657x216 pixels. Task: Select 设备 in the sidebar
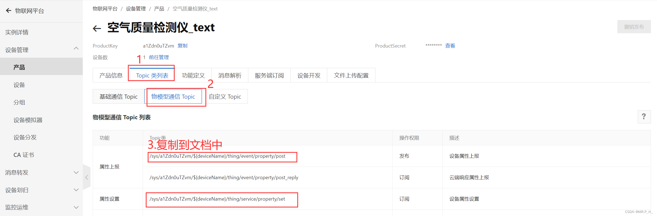(19, 85)
